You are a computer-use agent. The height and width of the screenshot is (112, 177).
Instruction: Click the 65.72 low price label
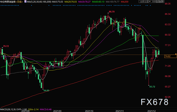click(x=152, y=87)
